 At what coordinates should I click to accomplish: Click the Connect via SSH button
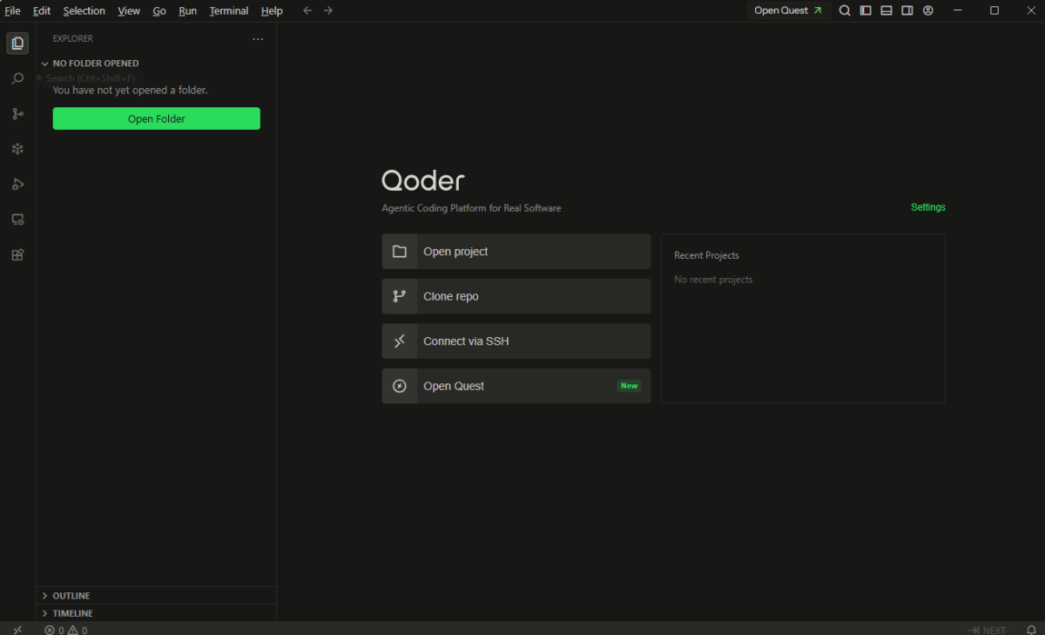(516, 341)
